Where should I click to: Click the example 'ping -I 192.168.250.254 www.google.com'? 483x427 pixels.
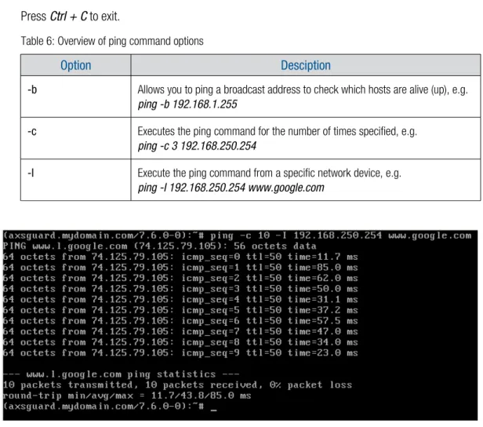(x=231, y=188)
